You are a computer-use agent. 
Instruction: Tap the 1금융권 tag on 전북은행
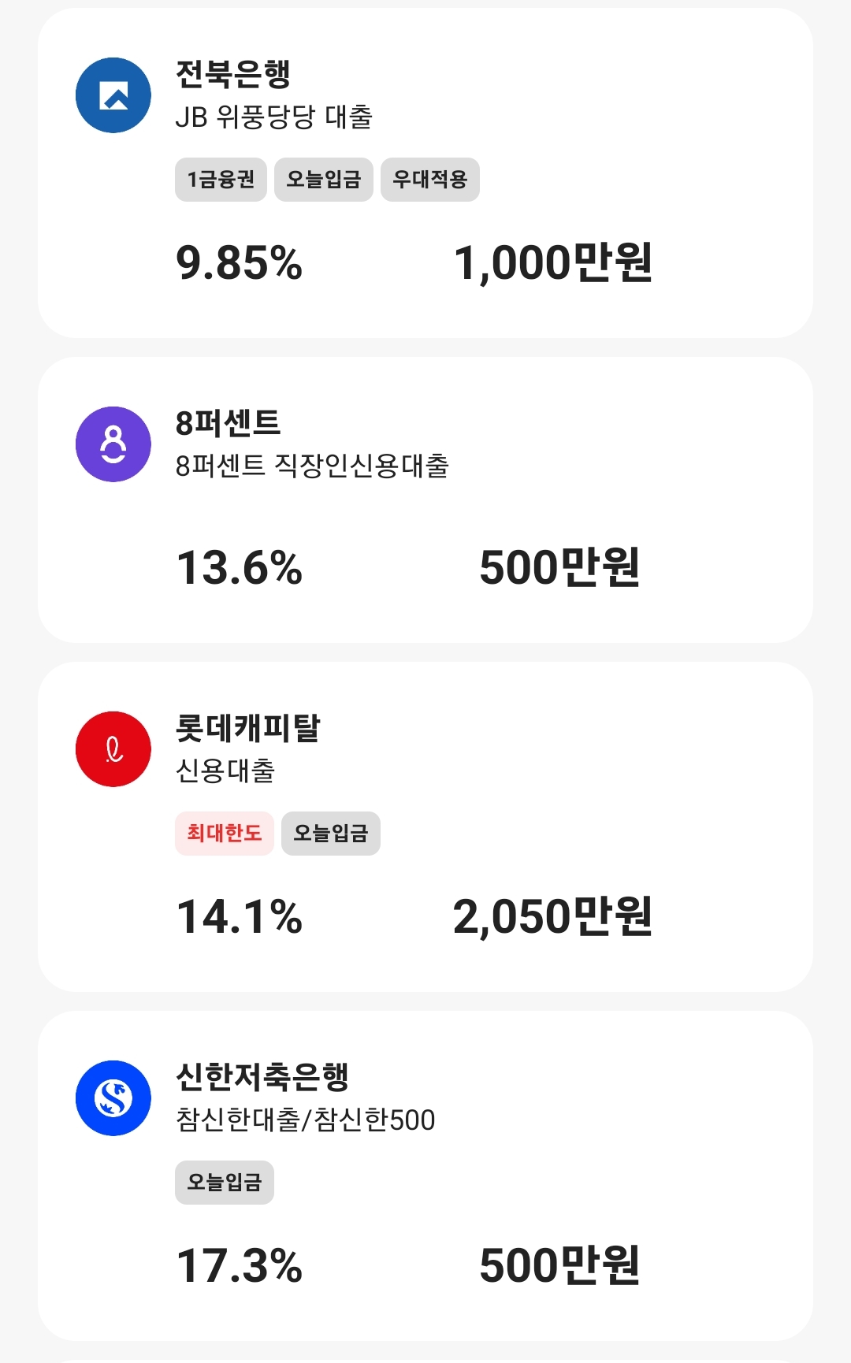pyautogui.click(x=221, y=180)
